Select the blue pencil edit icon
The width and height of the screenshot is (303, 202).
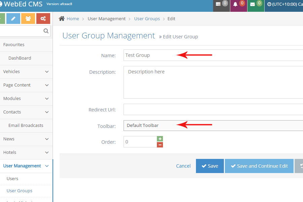[x=13, y=19]
